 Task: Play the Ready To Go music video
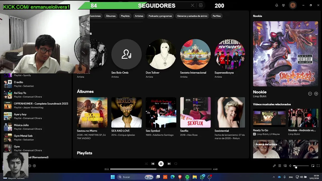point(269,118)
